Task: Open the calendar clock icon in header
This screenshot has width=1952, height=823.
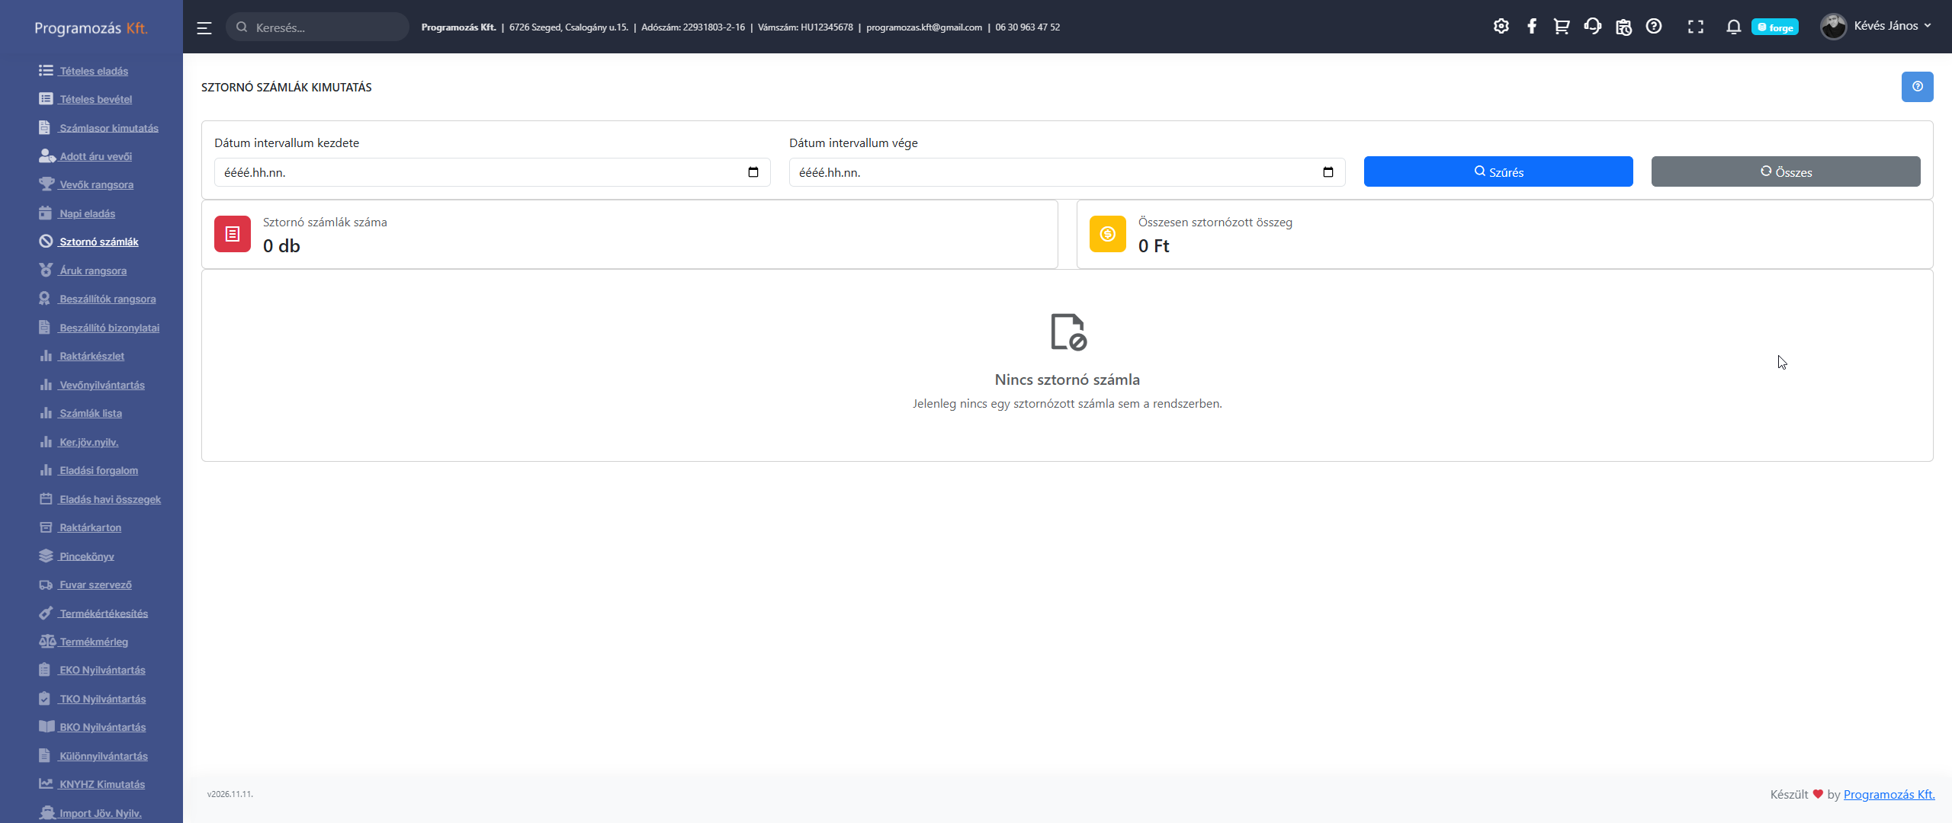Action: tap(1623, 27)
